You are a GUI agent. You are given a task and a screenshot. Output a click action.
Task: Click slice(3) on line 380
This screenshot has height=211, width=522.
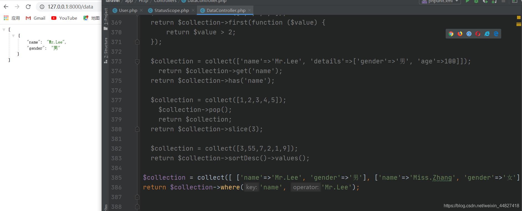point(244,129)
